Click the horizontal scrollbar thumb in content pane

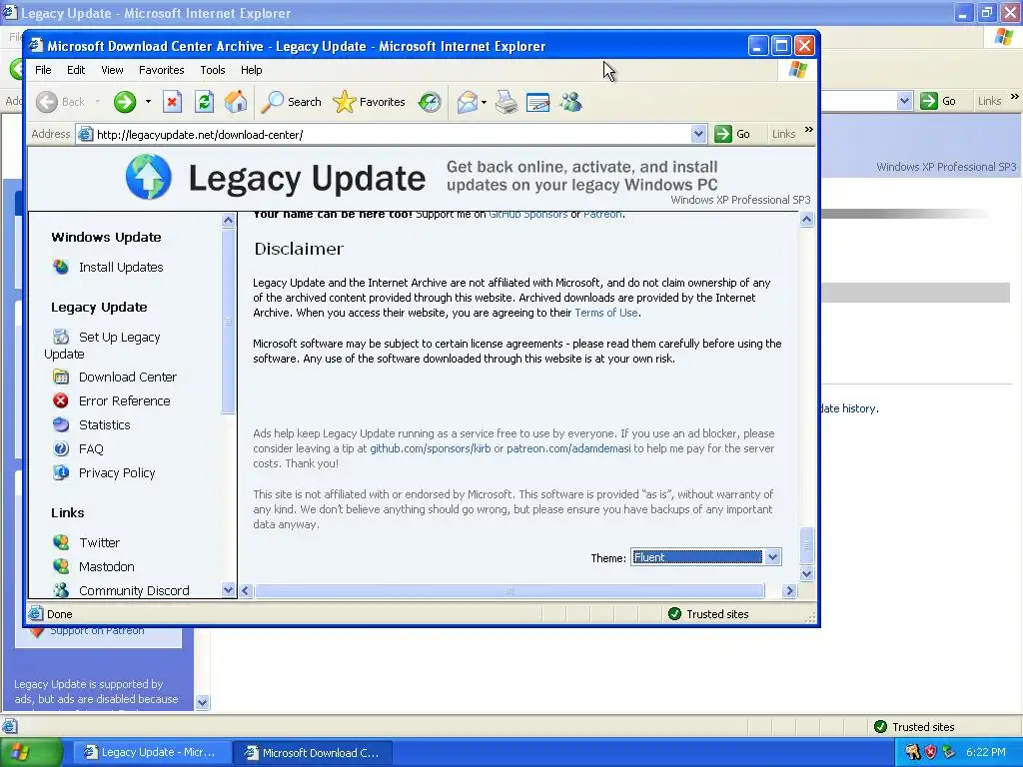click(509, 591)
